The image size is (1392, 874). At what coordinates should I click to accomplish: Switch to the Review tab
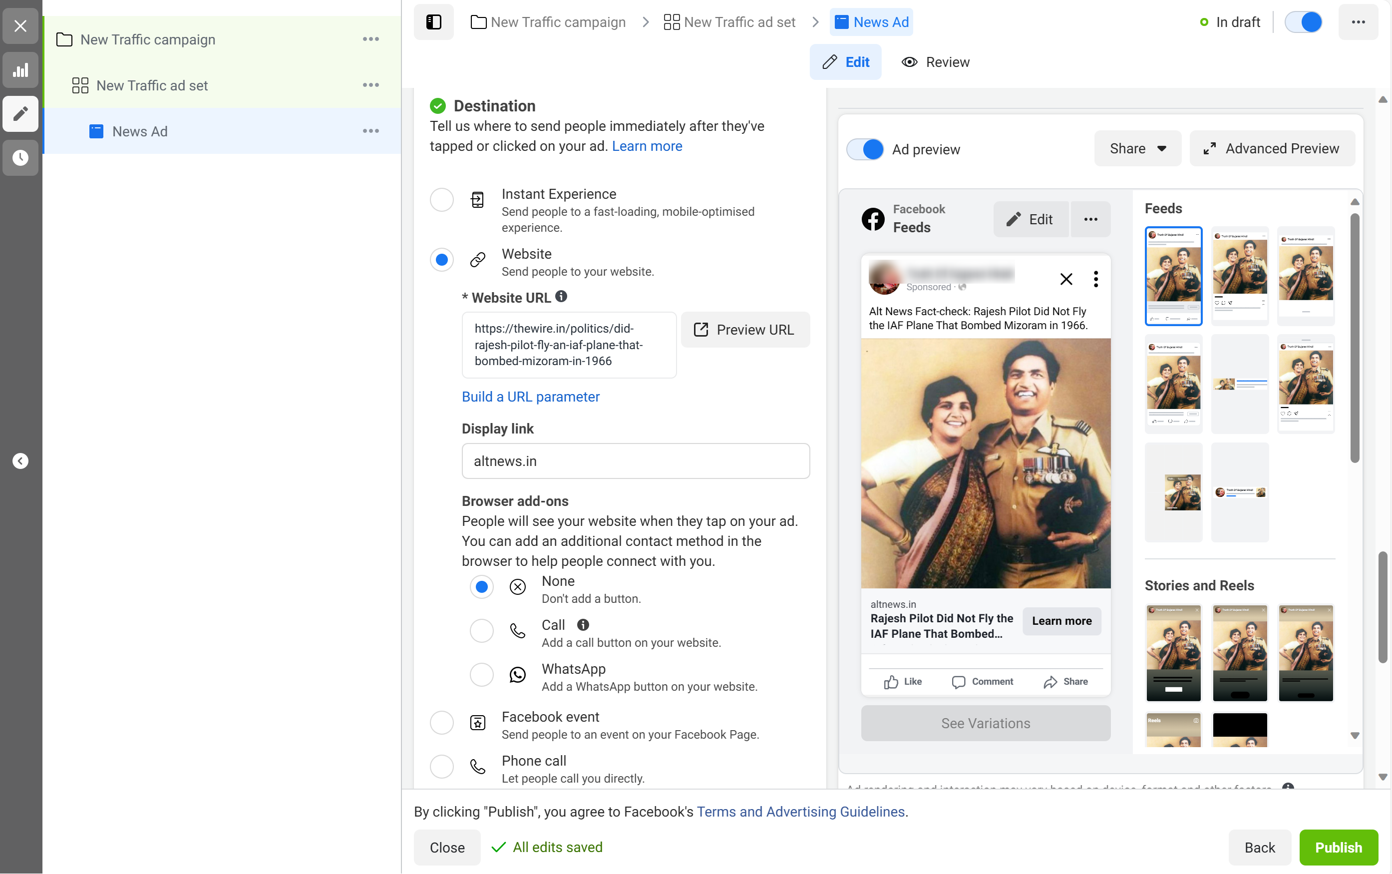[x=936, y=62]
